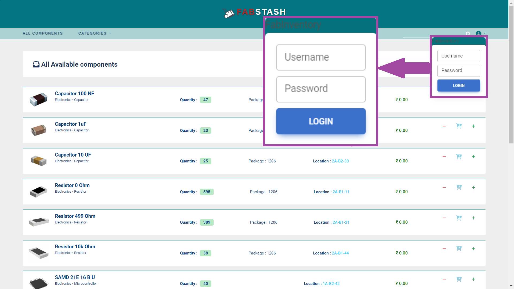Click the page vertical scrollbar thumb
Screen dimensions: 514x289
tap(511, 75)
